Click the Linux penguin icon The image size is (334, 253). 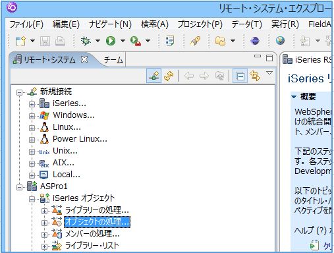[44, 127]
